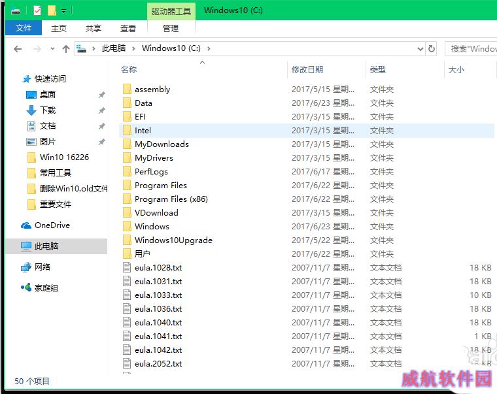
Task: Select the 用户 folder icon
Action: coord(127,254)
